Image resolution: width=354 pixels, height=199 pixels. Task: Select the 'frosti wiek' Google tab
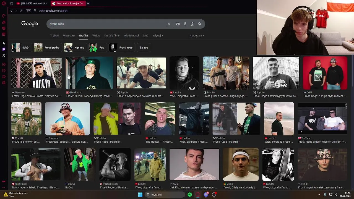tap(68, 4)
